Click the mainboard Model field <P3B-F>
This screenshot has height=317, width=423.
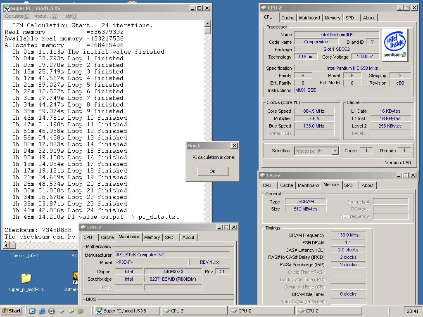coord(152,262)
